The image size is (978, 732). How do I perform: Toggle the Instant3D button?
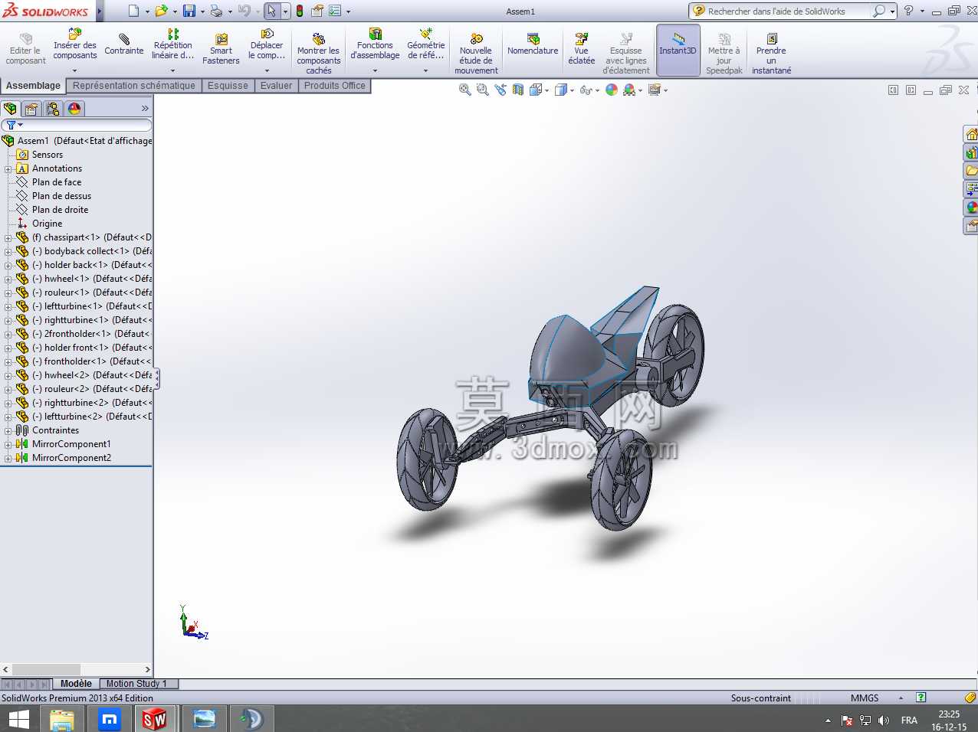coord(678,50)
